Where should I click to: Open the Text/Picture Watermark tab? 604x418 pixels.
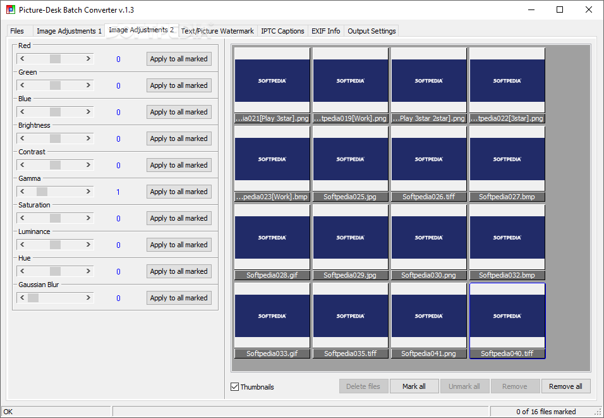217,31
